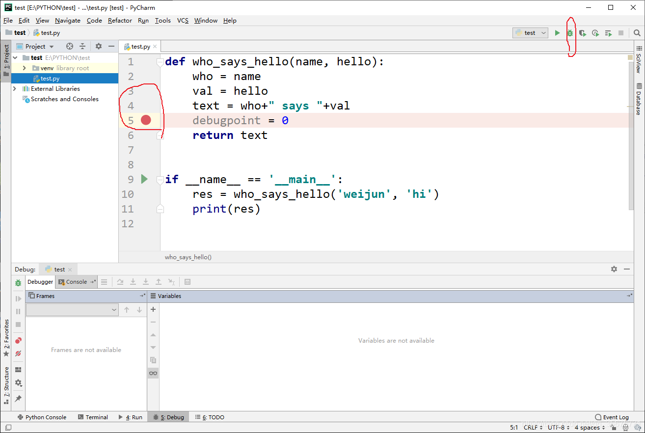This screenshot has height=433, width=645.
Task: Select test.py in project tree
Action: [65, 79]
